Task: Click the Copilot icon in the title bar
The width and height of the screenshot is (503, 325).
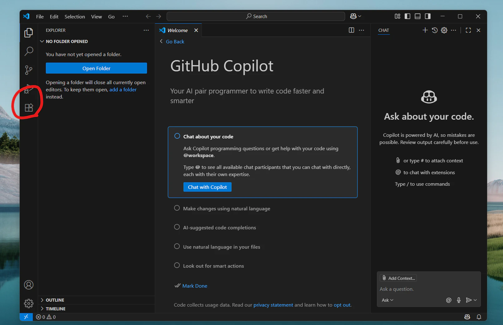Action: tap(353, 16)
